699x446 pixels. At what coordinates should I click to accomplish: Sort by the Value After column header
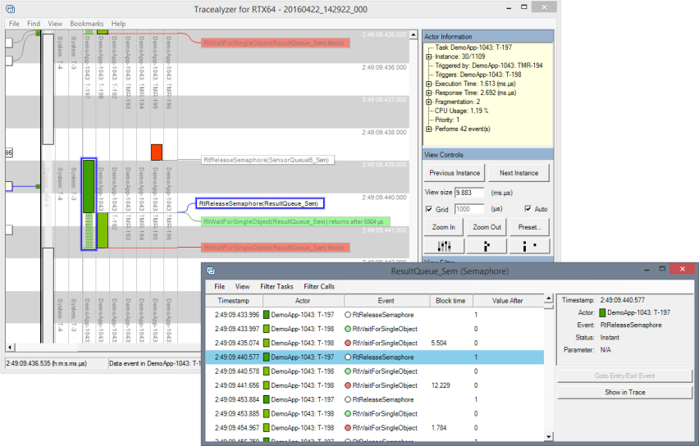tap(507, 301)
